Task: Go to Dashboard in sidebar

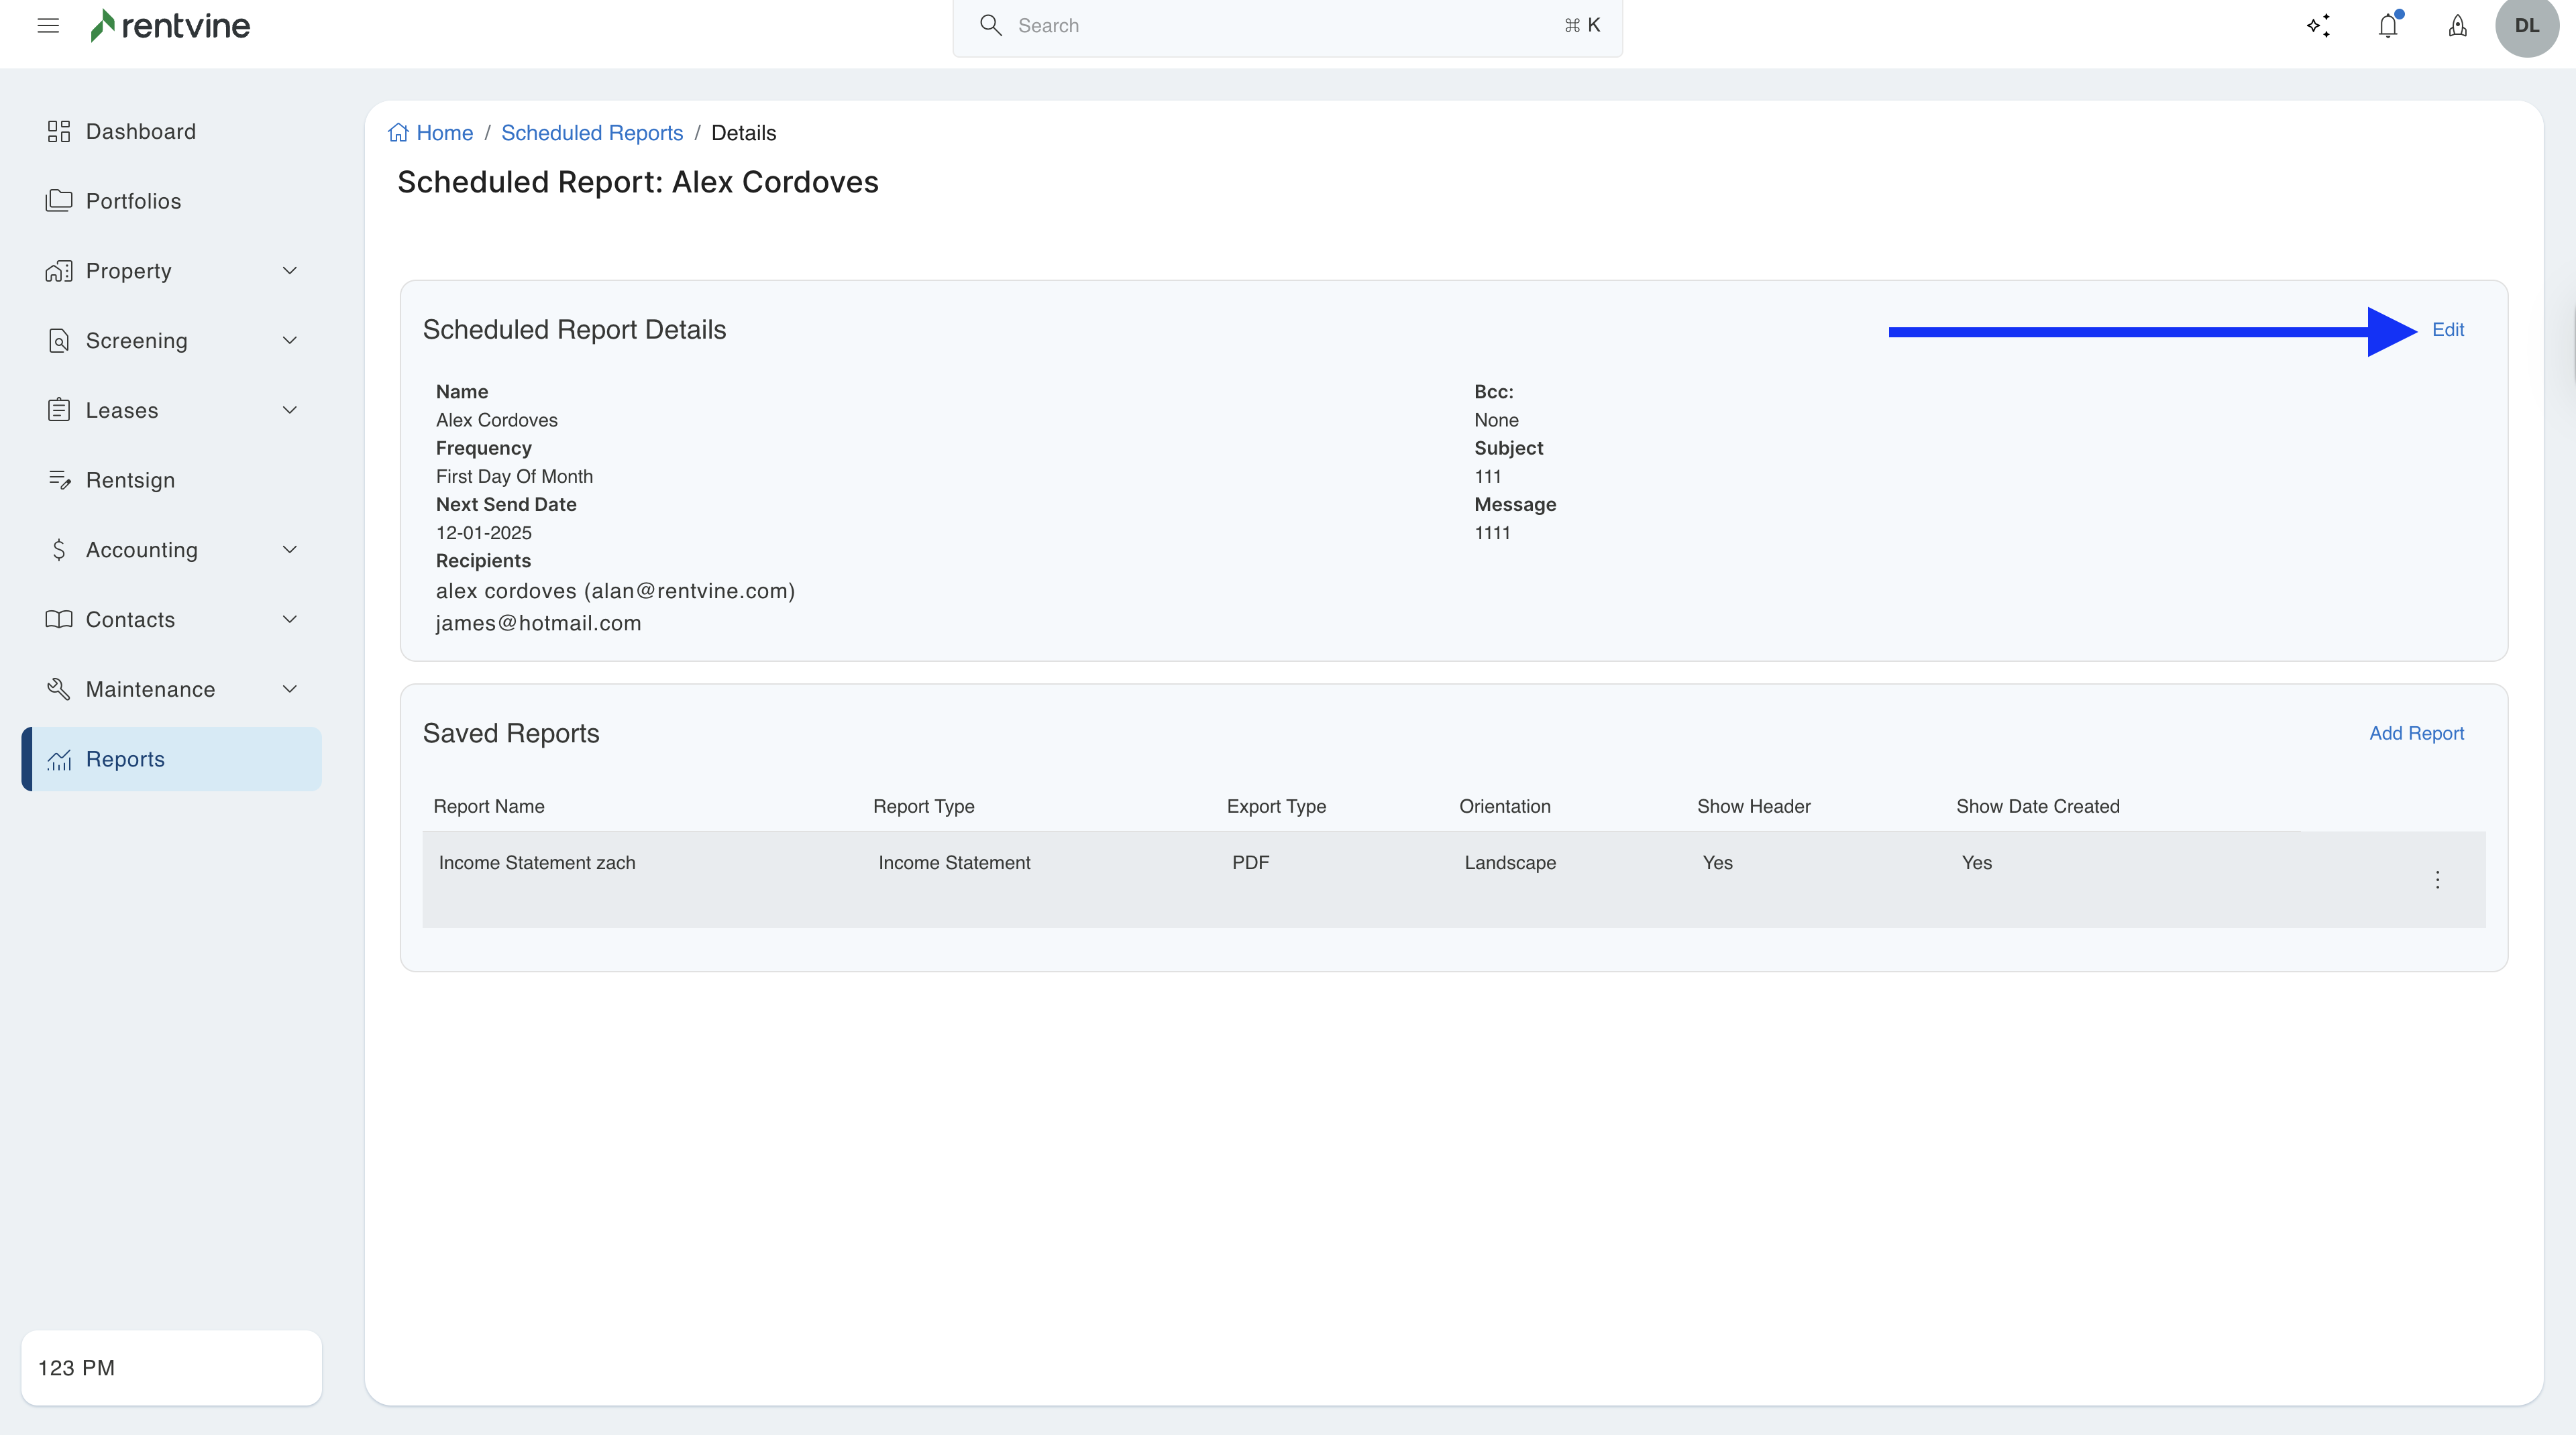Action: click(140, 132)
